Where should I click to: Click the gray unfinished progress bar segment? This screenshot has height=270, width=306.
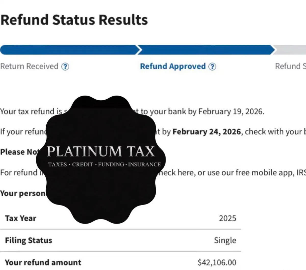pyautogui.click(x=291, y=50)
